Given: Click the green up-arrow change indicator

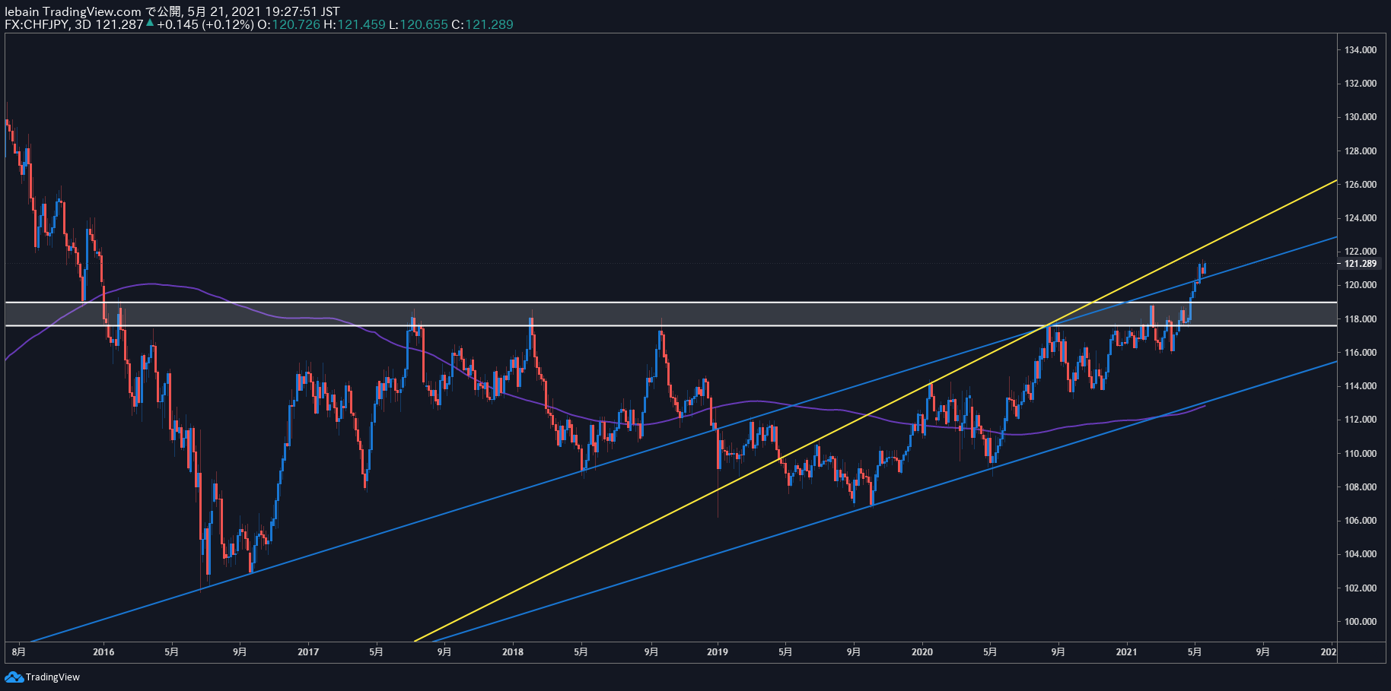Looking at the screenshot, I should [x=150, y=24].
